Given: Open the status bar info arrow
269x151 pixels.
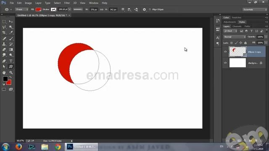Looking at the screenshot, I should point(72,141).
